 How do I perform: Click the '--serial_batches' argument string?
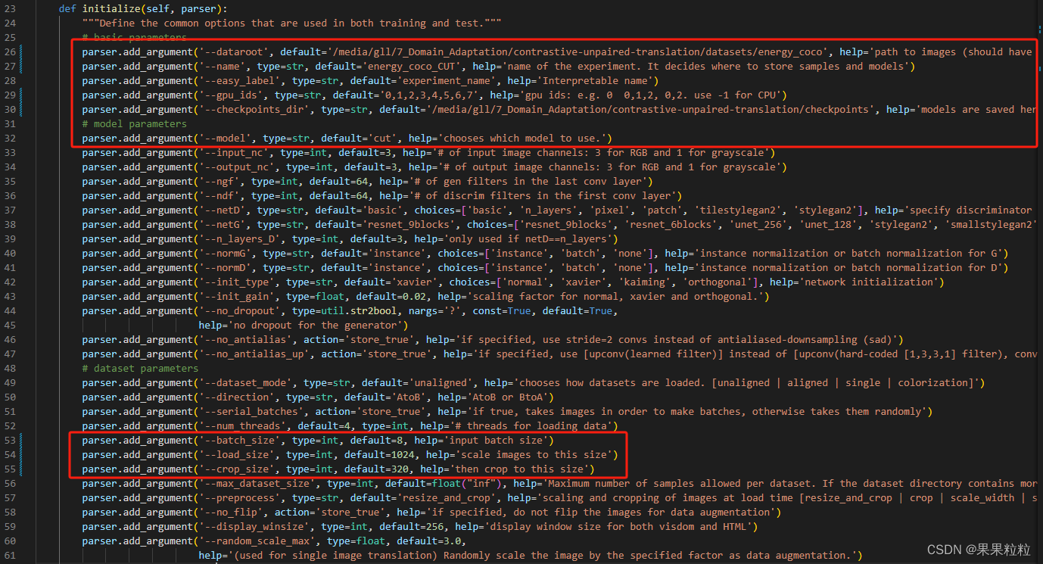pos(252,412)
